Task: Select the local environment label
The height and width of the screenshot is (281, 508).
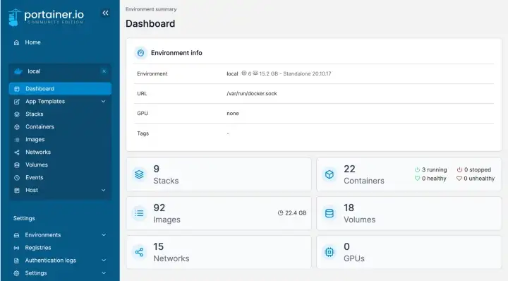Action: click(x=34, y=71)
